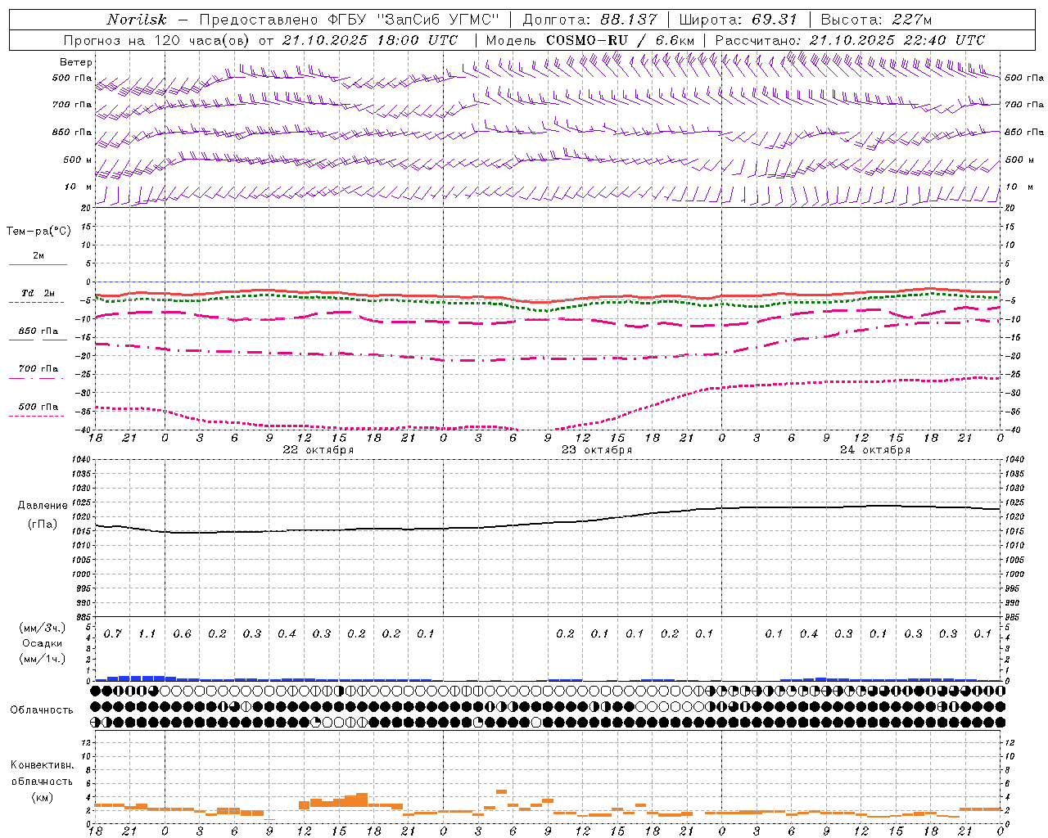Image resolution: width=1048 pixels, height=838 pixels.
Task: Click the 'Конвективн.' convective label
Action: [43, 765]
